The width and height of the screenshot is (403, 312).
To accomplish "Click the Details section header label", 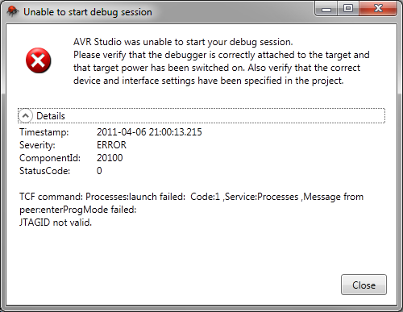I will 51,116.
